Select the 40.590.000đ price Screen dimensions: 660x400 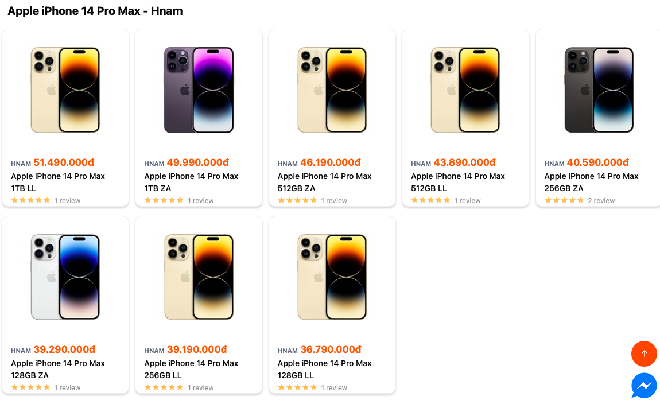[597, 162]
